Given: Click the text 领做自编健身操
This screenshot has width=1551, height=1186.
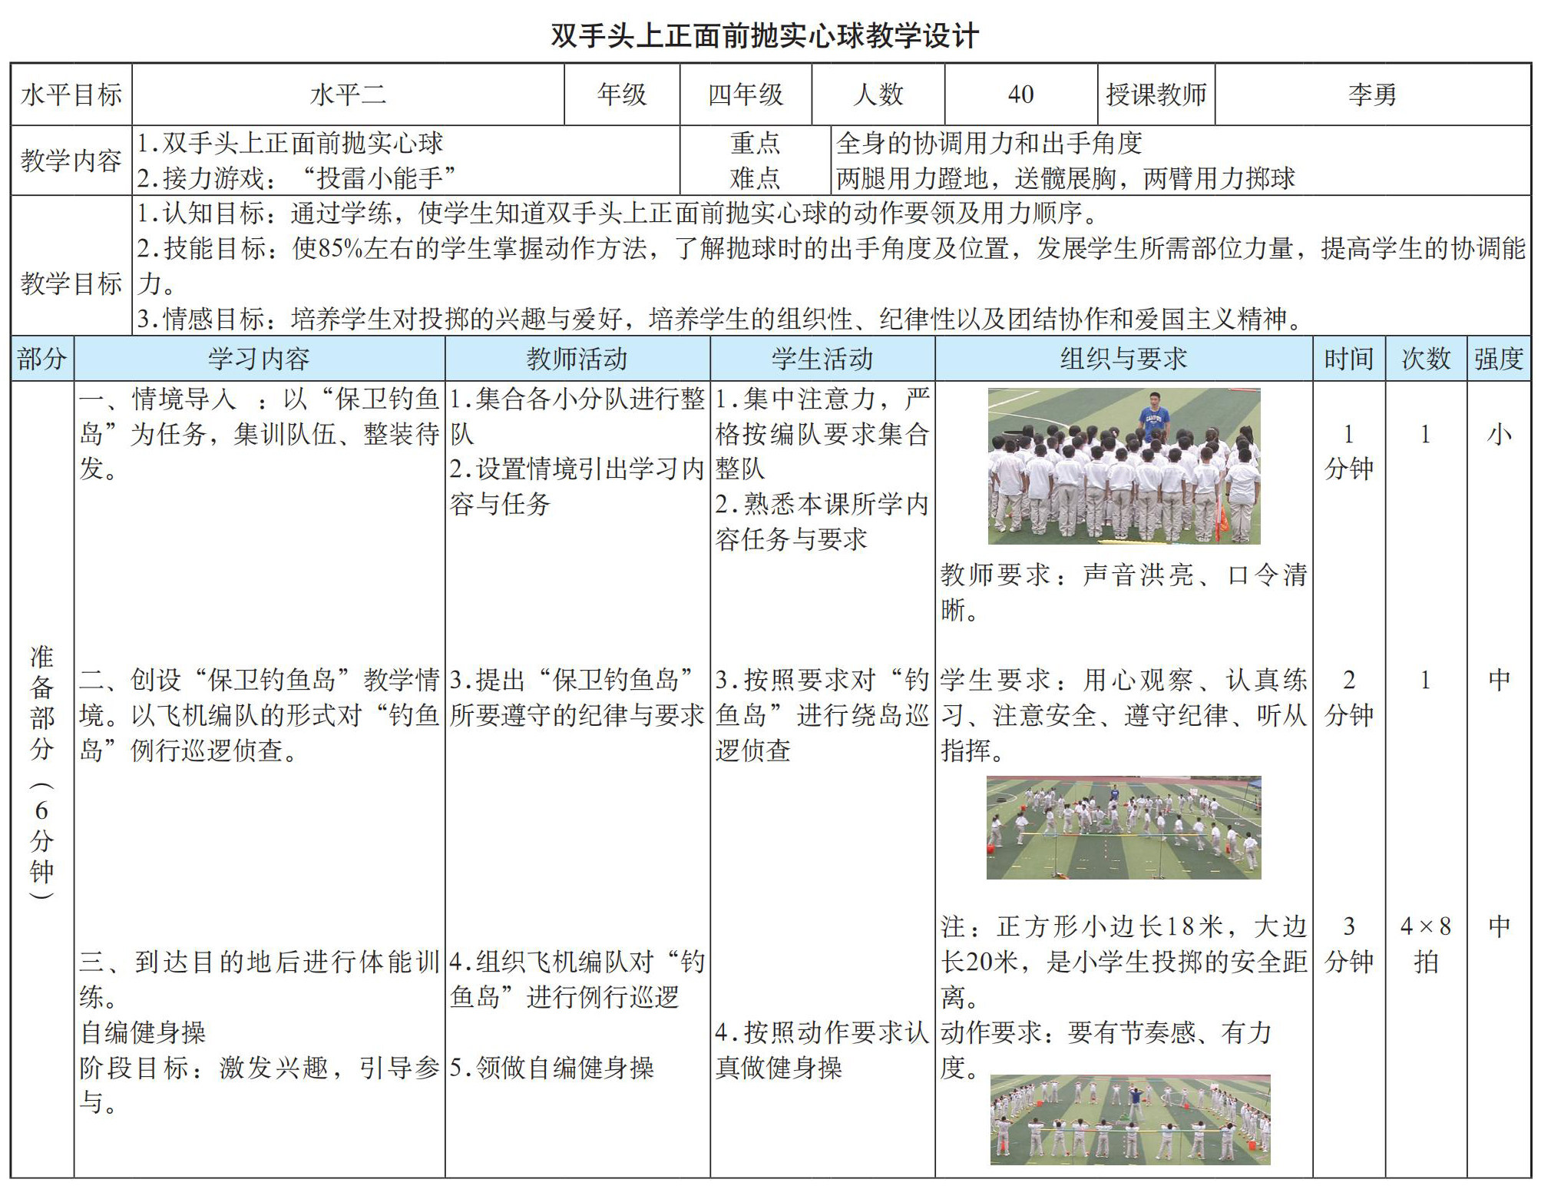Looking at the screenshot, I should pyautogui.click(x=564, y=1068).
